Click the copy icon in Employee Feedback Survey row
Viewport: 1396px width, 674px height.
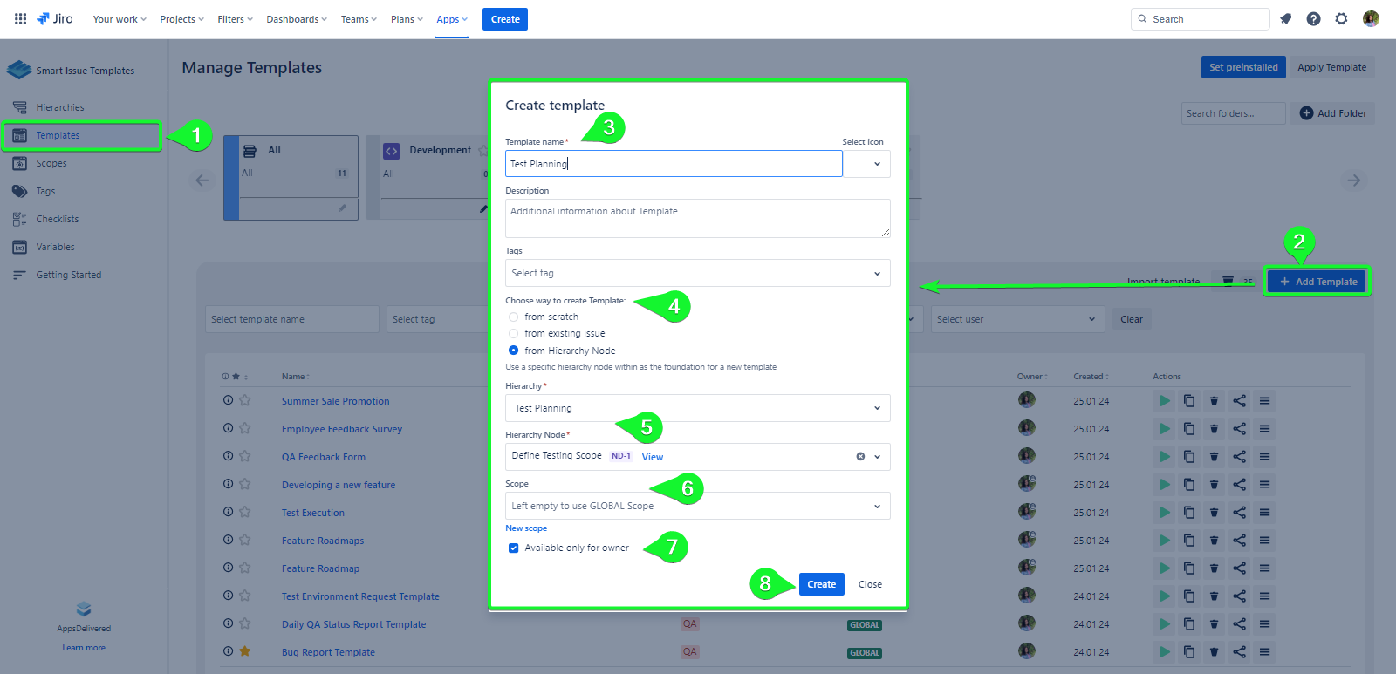click(x=1188, y=429)
